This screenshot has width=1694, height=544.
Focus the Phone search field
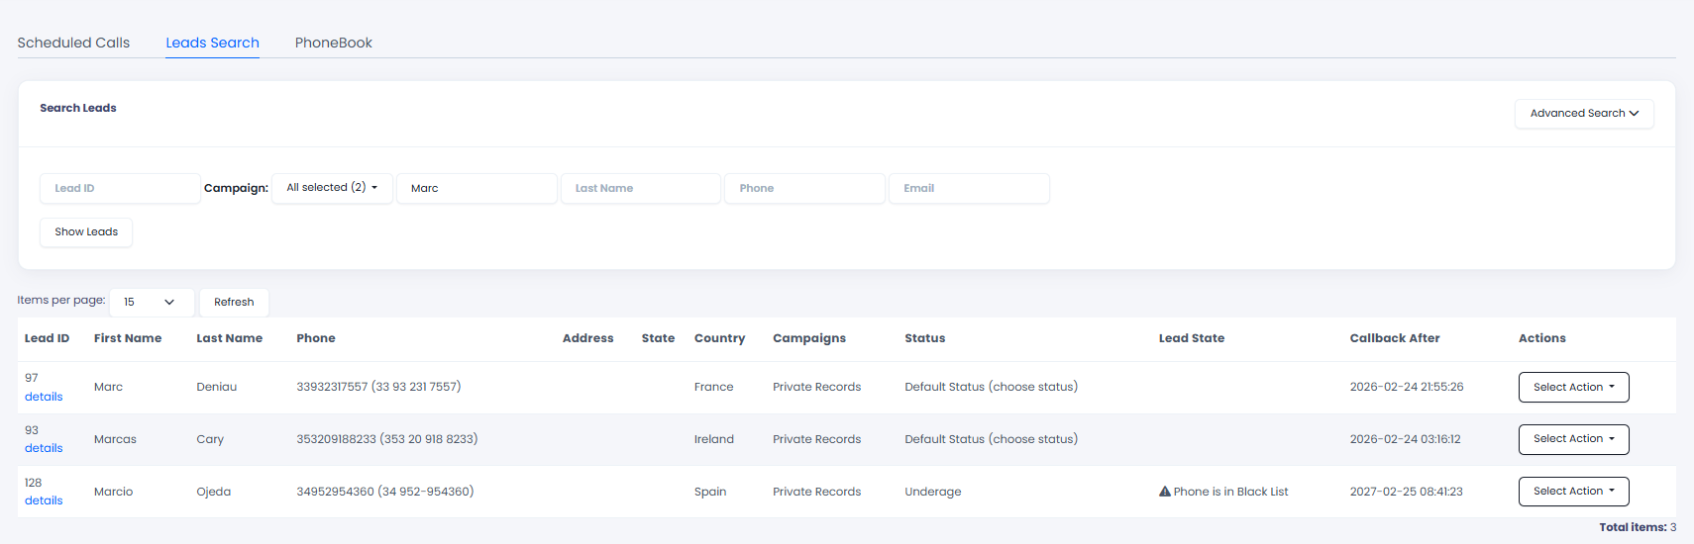point(804,188)
